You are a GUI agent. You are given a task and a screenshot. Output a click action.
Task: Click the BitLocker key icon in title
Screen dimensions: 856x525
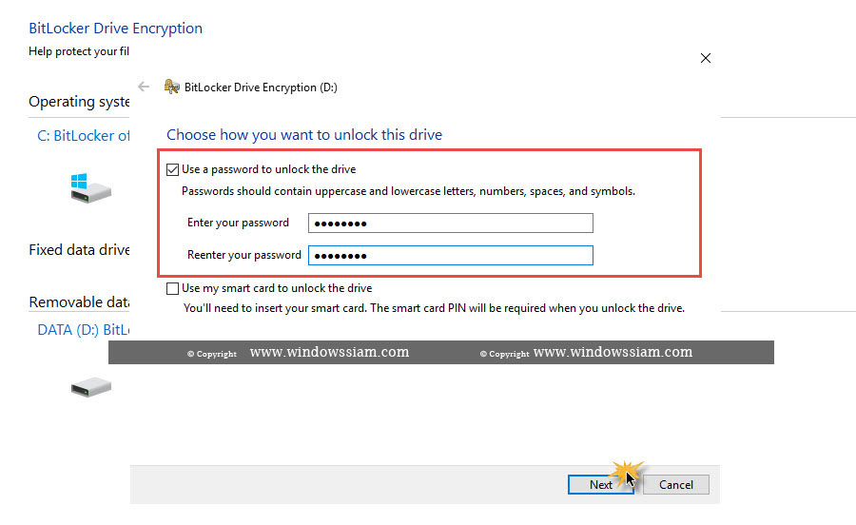click(x=172, y=87)
